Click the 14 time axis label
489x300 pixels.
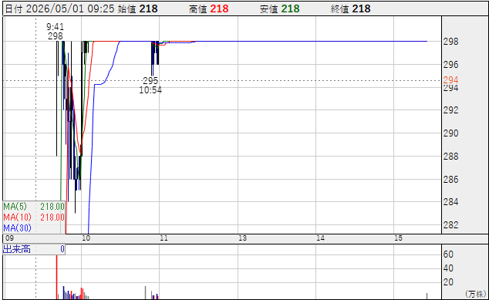(321, 238)
